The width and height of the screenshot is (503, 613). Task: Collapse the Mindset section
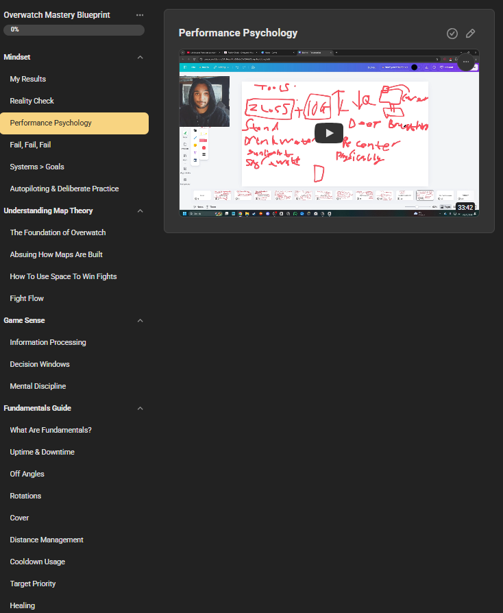click(x=140, y=58)
